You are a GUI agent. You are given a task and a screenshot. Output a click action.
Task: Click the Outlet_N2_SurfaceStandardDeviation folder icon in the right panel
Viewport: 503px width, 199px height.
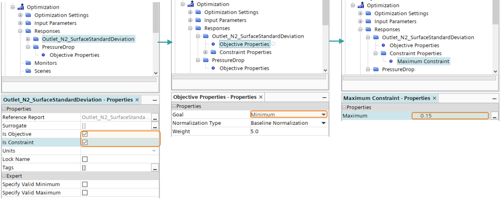pos(376,37)
